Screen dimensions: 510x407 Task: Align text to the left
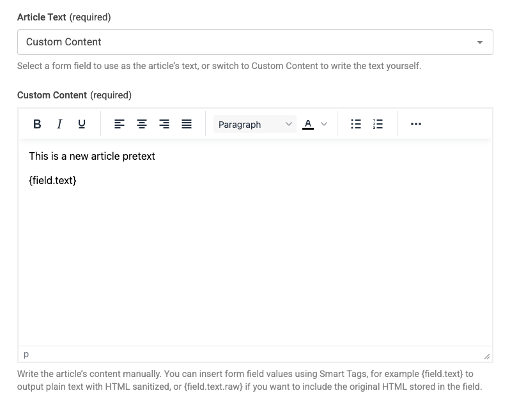pos(120,124)
